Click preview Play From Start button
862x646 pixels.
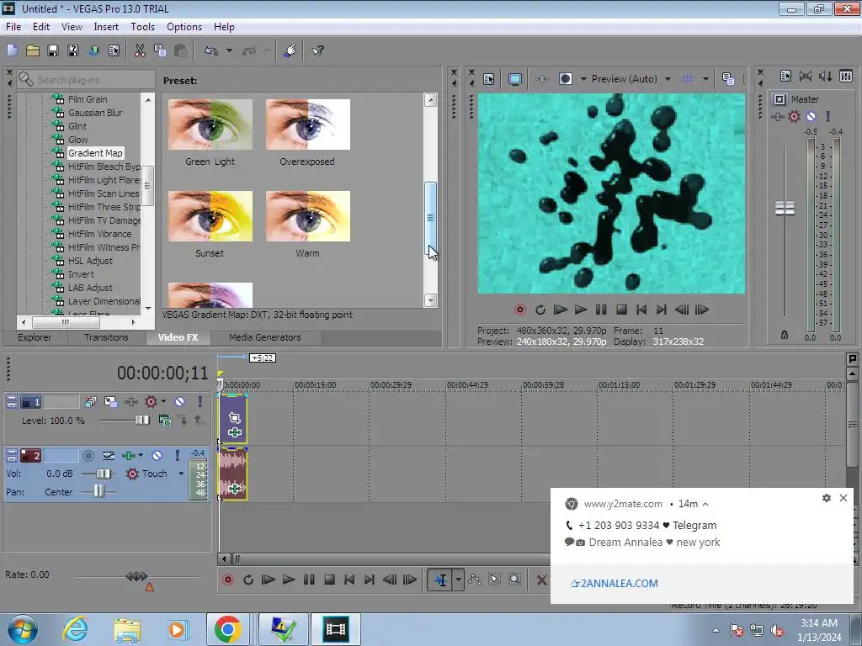tap(560, 310)
